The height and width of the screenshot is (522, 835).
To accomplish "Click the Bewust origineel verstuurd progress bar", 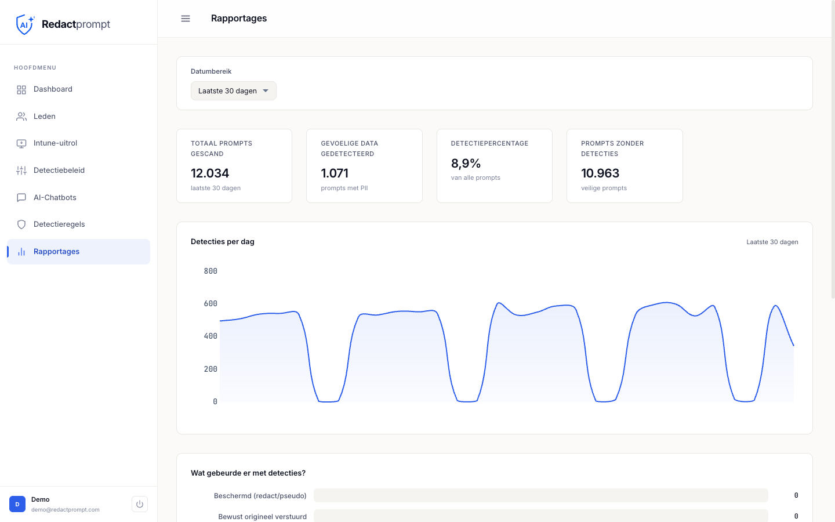I will [x=541, y=516].
